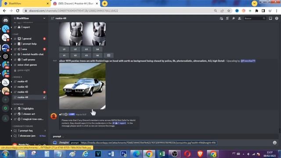Open the highlights channel
Viewport: 281px width, 158px height.
coord(29,108)
